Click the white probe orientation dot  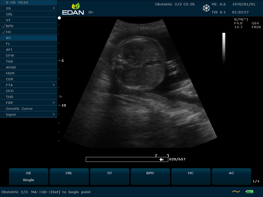pos(59,18)
